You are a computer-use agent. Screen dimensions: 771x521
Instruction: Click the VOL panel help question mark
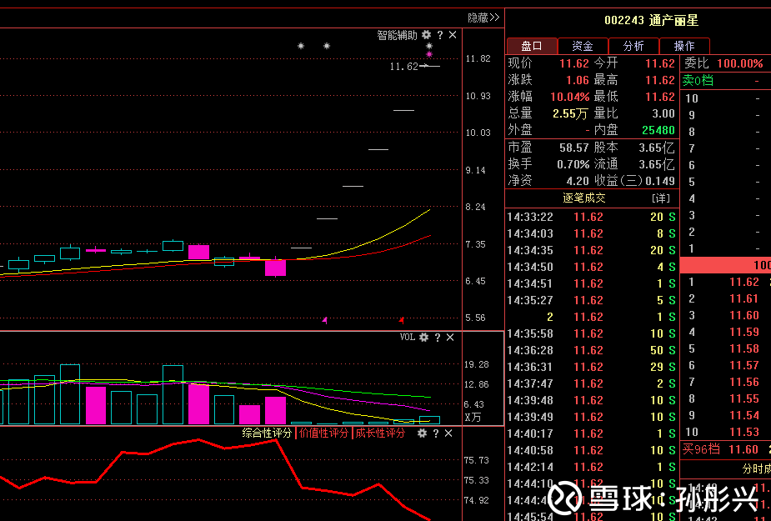tap(438, 338)
